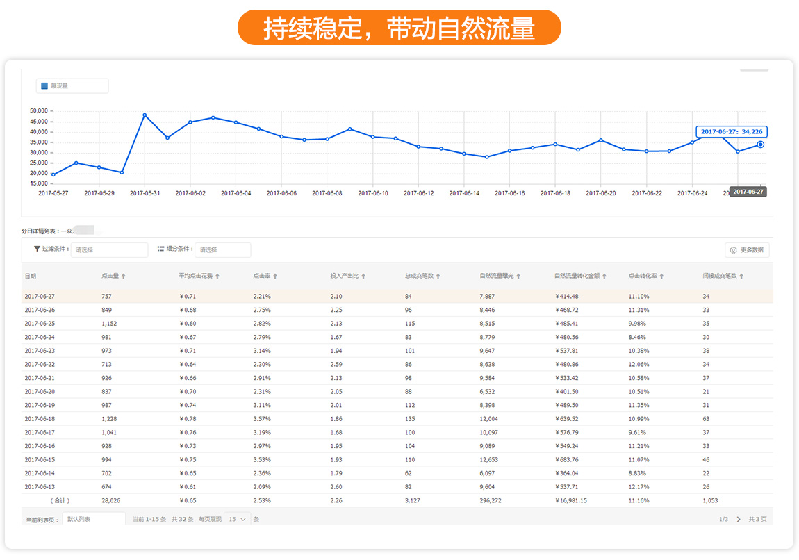The image size is (799, 560).
Task: Sort by 点击量 using its arrow icon
Action: tap(123, 276)
